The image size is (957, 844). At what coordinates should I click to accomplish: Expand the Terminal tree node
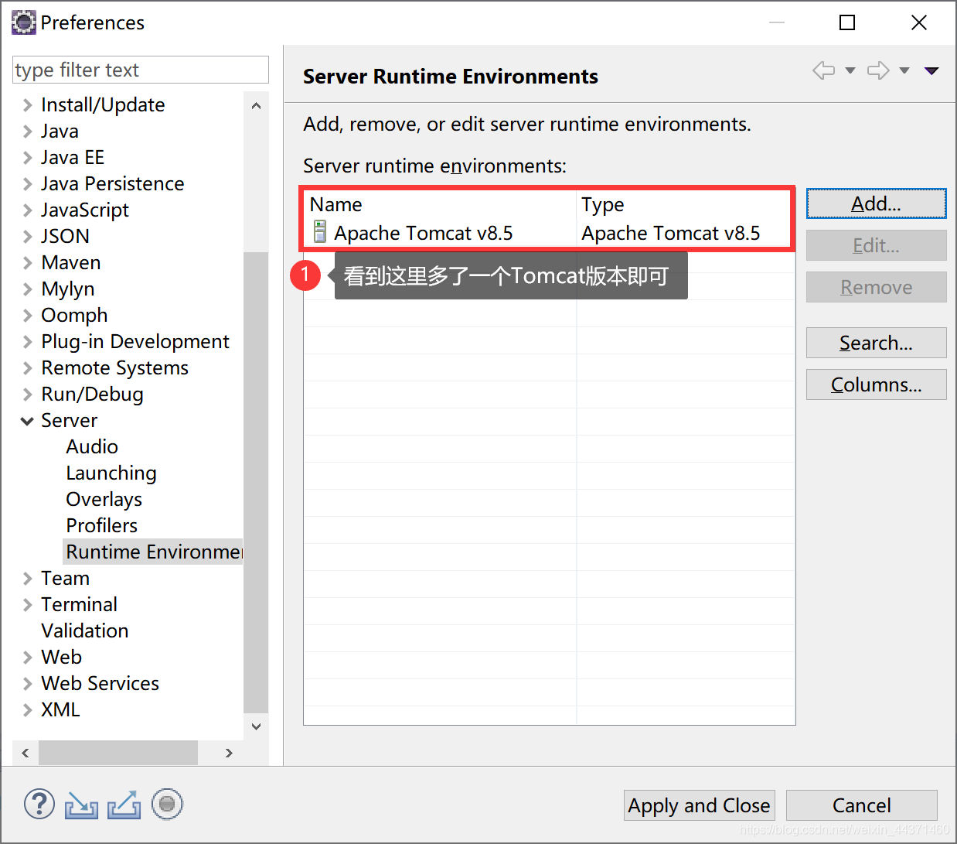click(x=27, y=605)
